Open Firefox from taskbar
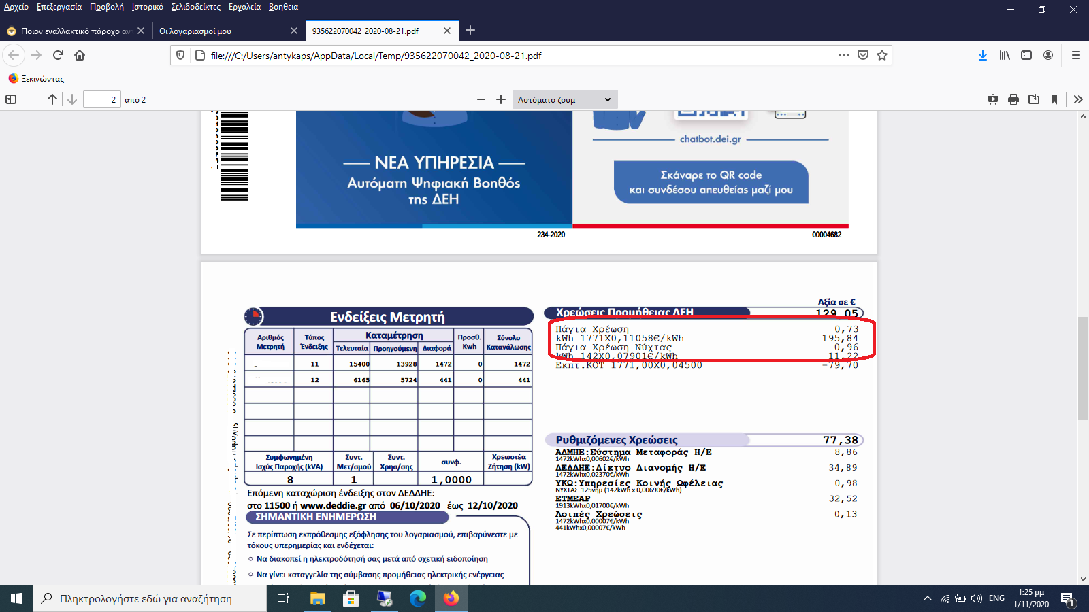1089x612 pixels. [x=451, y=598]
